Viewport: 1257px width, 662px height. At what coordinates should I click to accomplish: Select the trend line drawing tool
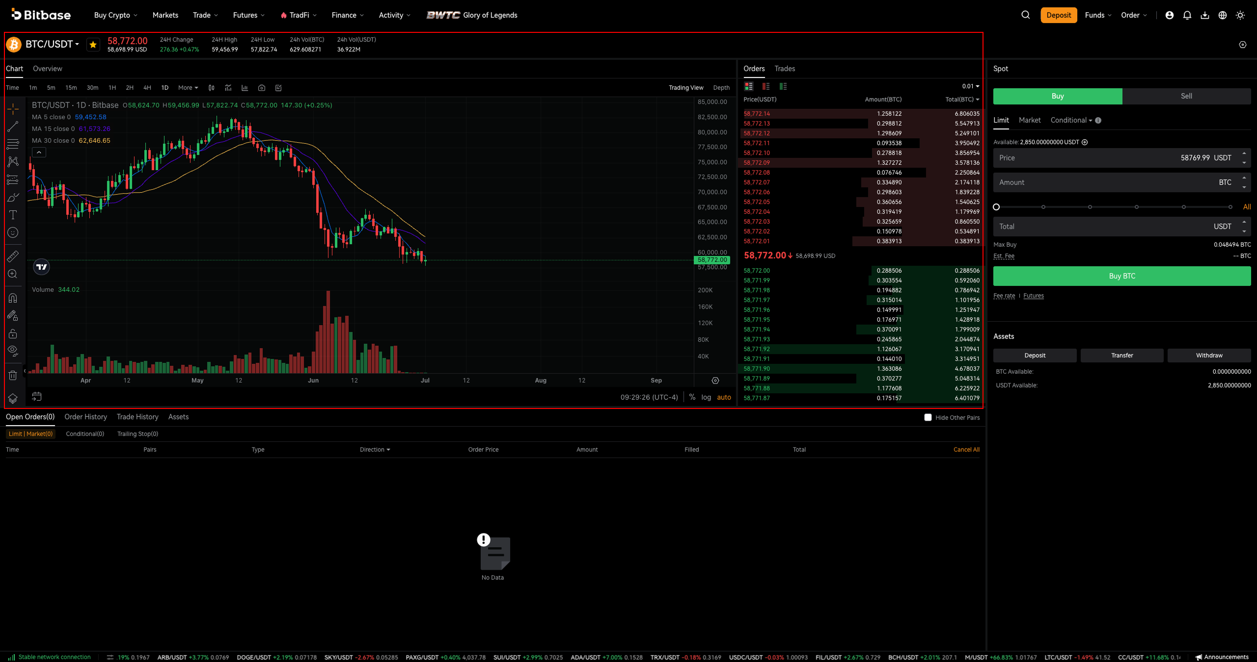[x=13, y=127]
